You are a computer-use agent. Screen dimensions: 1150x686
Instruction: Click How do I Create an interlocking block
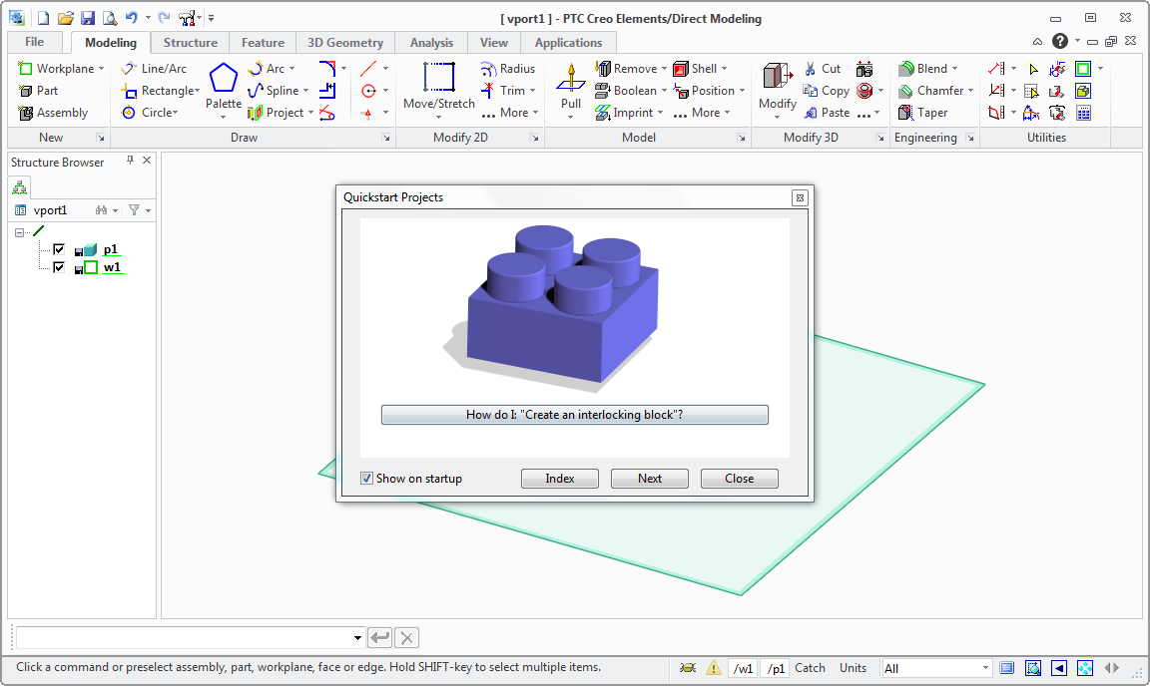pyautogui.click(x=574, y=415)
